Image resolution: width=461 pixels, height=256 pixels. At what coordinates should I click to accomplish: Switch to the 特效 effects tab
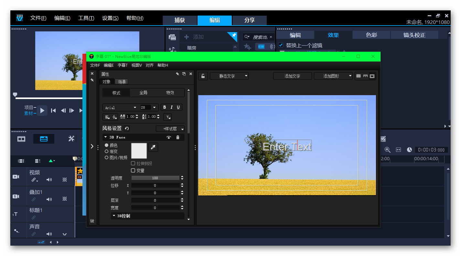170,93
